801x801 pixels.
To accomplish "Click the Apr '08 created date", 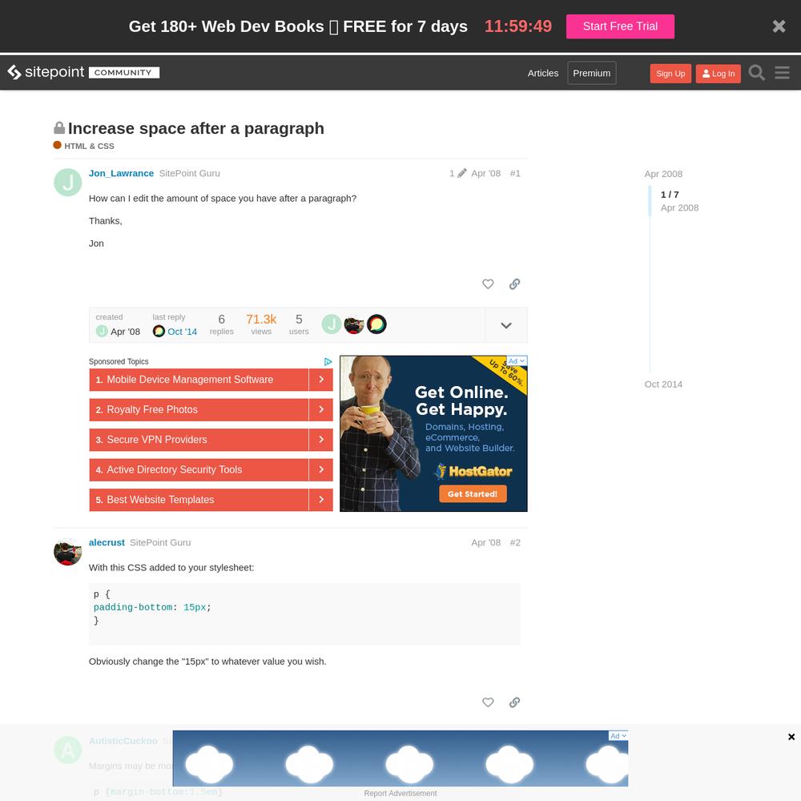I will [125, 332].
